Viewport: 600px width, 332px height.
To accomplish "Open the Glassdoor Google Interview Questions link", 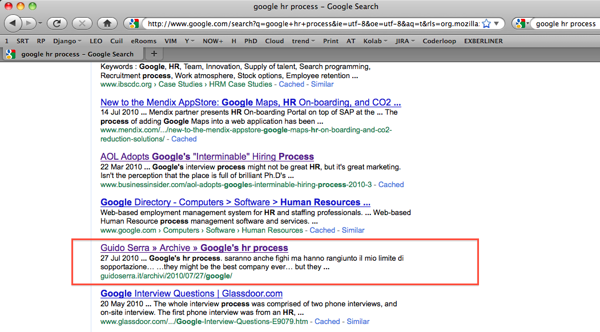I will click(x=191, y=294).
